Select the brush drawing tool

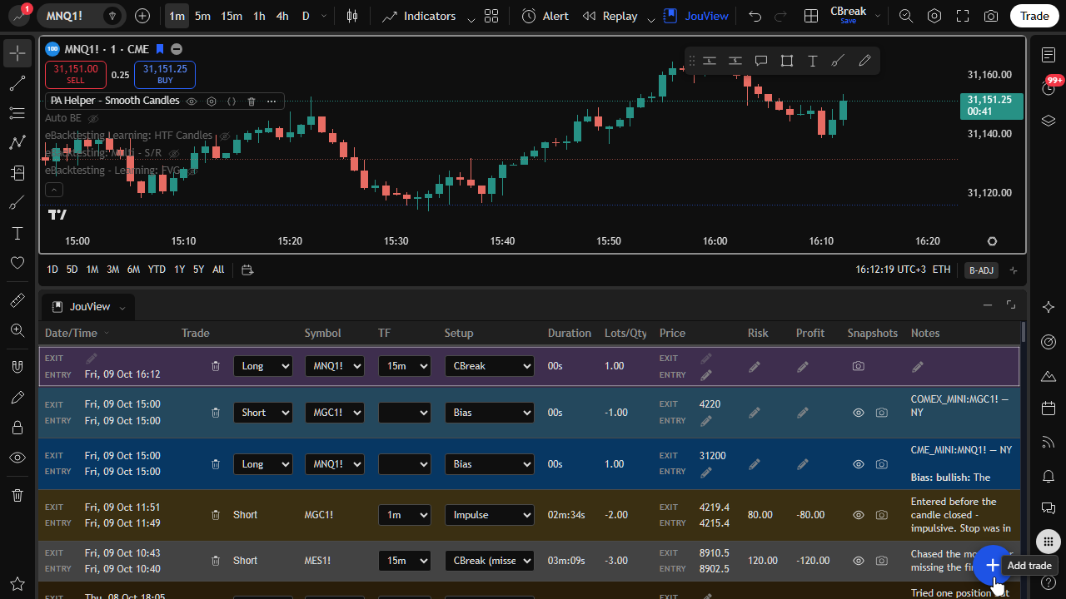pos(17,203)
